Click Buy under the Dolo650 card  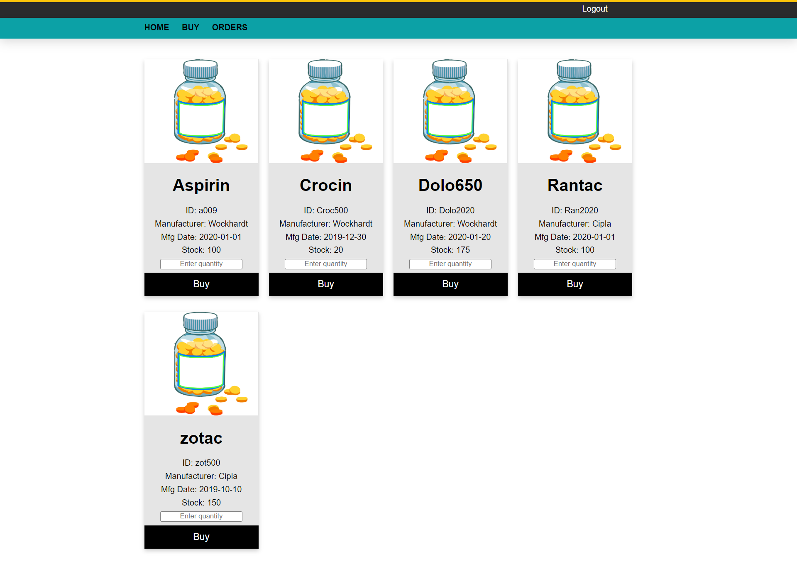coord(450,284)
